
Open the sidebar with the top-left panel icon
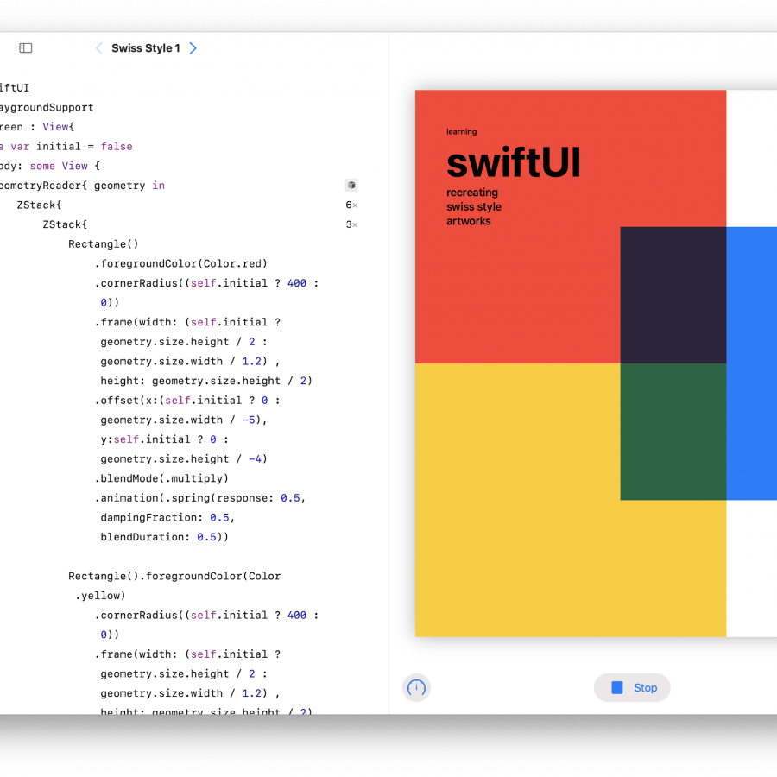(x=25, y=48)
